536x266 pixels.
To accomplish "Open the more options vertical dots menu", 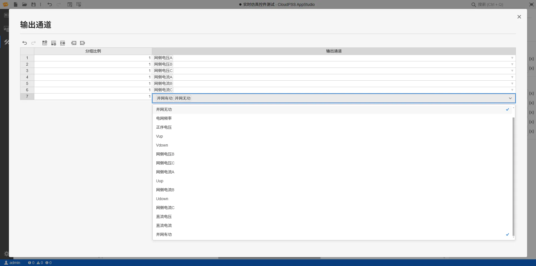I will tap(40, 4).
